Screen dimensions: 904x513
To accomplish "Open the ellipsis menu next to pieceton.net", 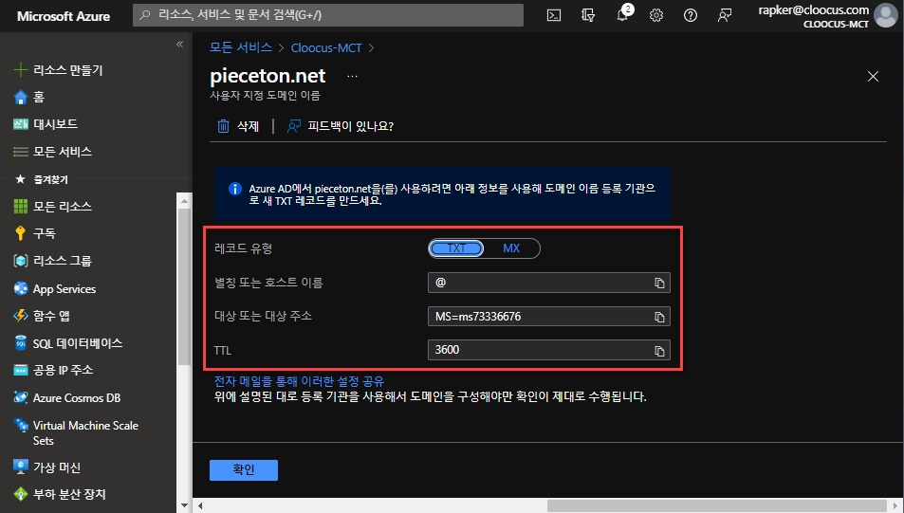I will pos(352,76).
